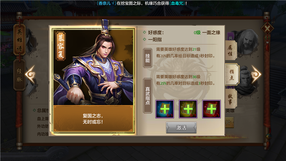Switch to 英雄谱 hero roster tab
This screenshot has width=286, height=161.
pos(19,40)
